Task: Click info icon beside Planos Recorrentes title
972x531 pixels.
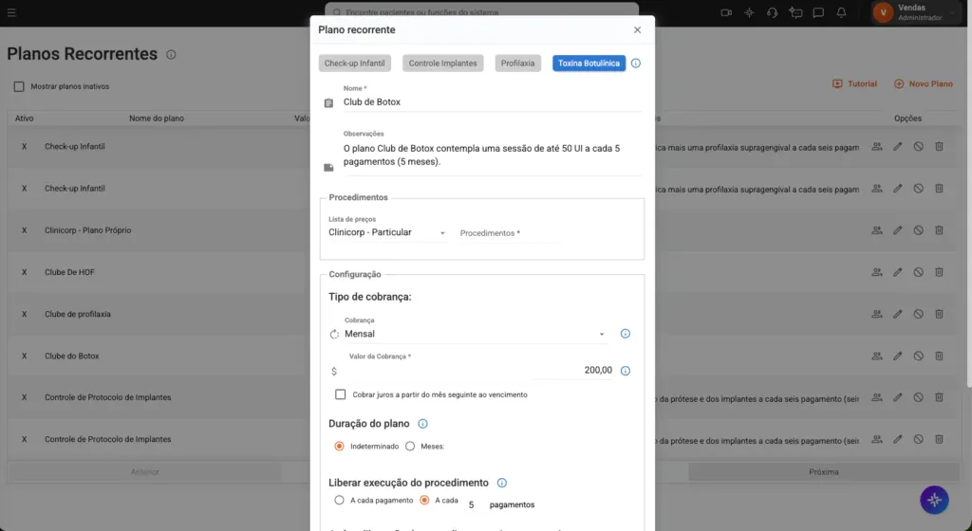Action: point(171,54)
